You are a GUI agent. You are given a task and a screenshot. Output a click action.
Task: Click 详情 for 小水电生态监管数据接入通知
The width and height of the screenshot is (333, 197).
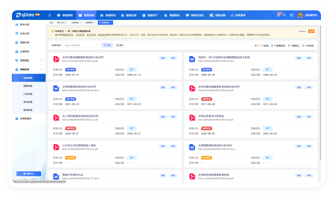tap(173, 146)
